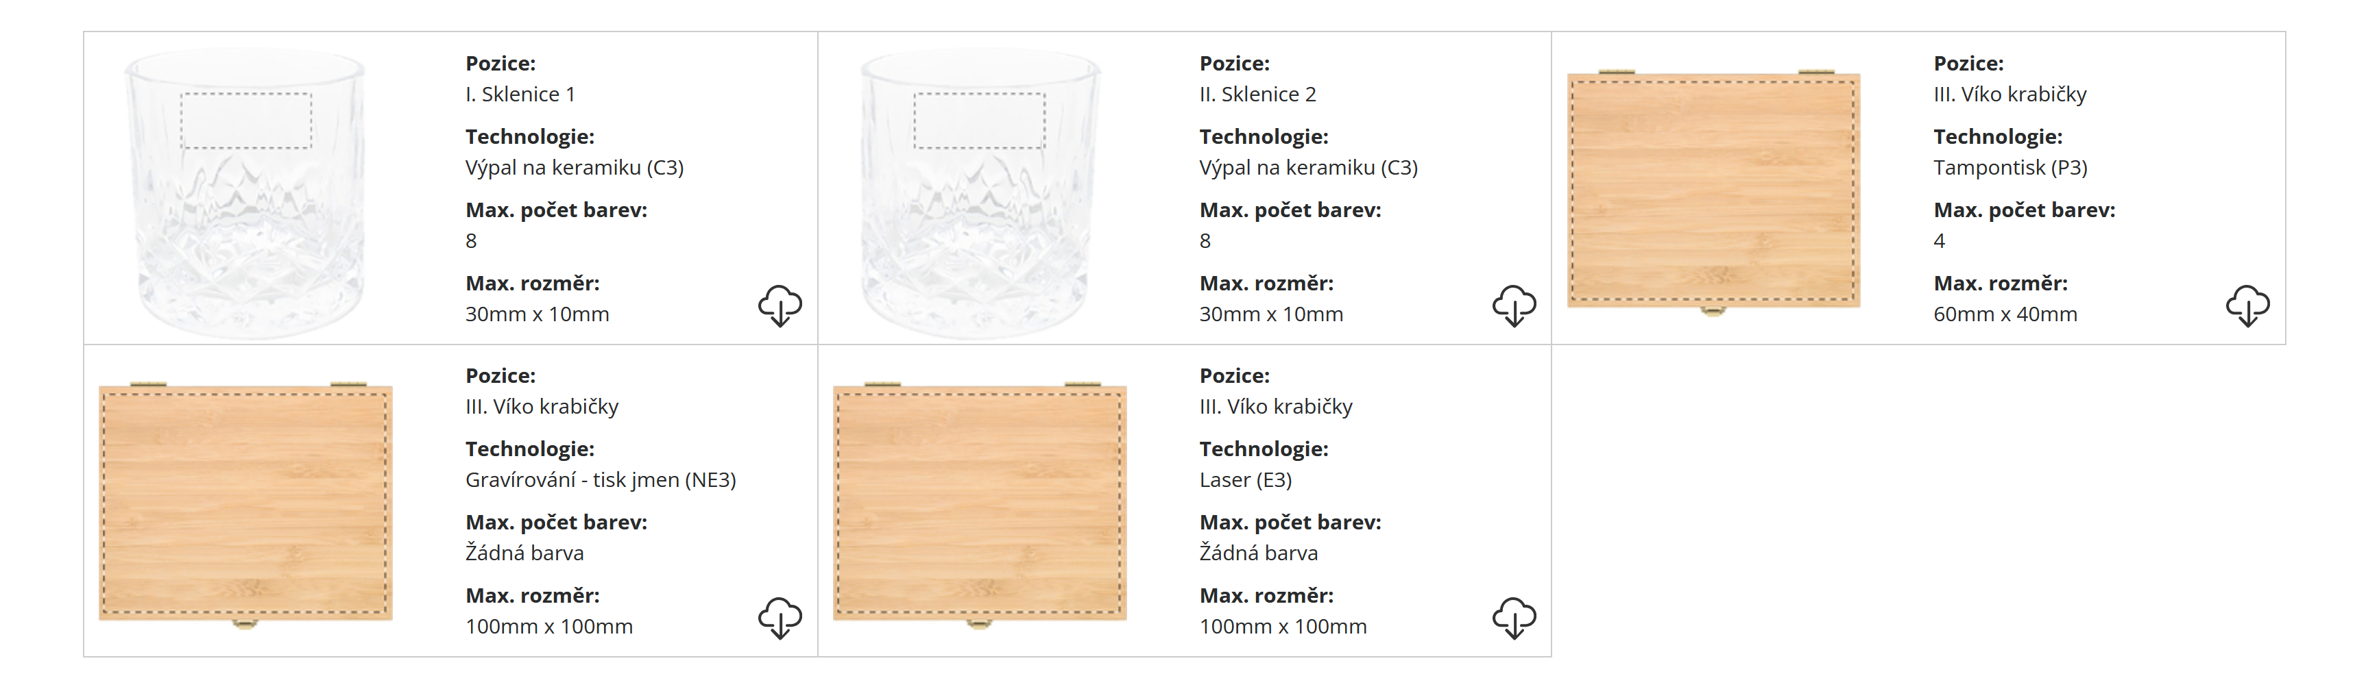Download the print template for Sklenice 1

[x=780, y=305]
